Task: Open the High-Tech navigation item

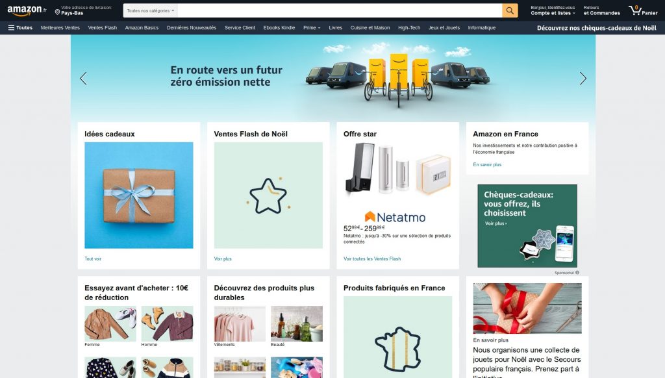Action: point(409,27)
